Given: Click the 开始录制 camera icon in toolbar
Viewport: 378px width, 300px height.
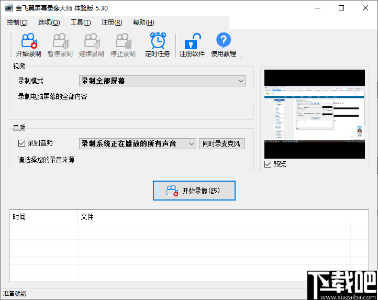Looking at the screenshot, I should pos(29,41).
